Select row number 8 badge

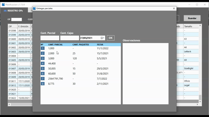tap(43, 84)
